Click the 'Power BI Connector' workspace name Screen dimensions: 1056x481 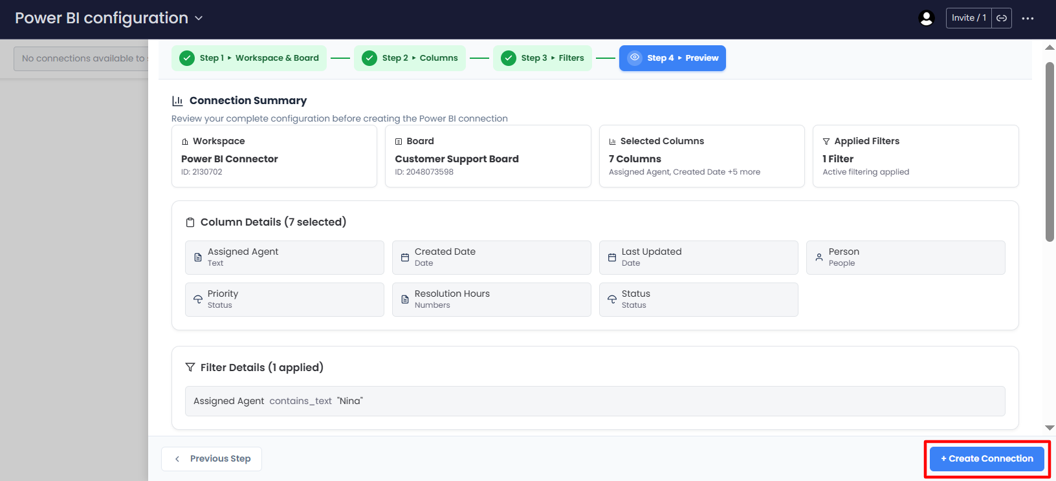[x=230, y=159]
